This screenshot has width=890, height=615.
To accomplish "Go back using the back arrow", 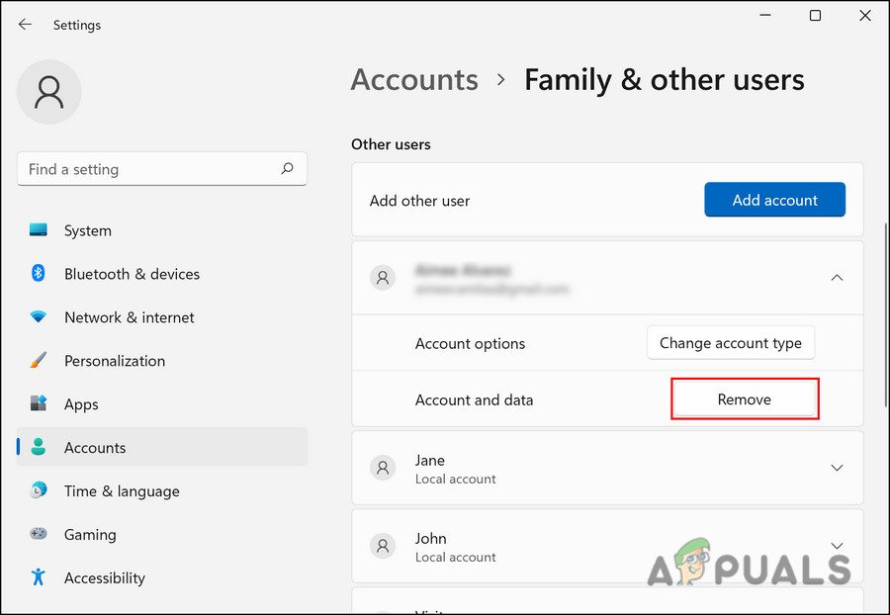I will click(x=26, y=25).
